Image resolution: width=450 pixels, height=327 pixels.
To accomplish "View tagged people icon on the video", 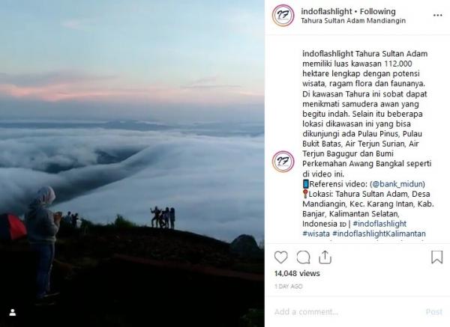I will (12, 312).
